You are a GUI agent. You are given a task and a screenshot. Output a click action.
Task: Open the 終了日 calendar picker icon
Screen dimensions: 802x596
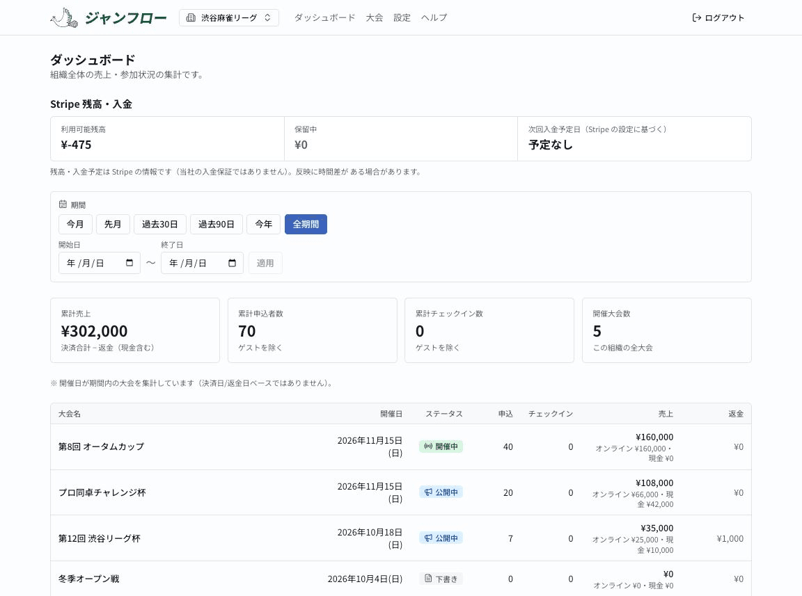point(233,263)
